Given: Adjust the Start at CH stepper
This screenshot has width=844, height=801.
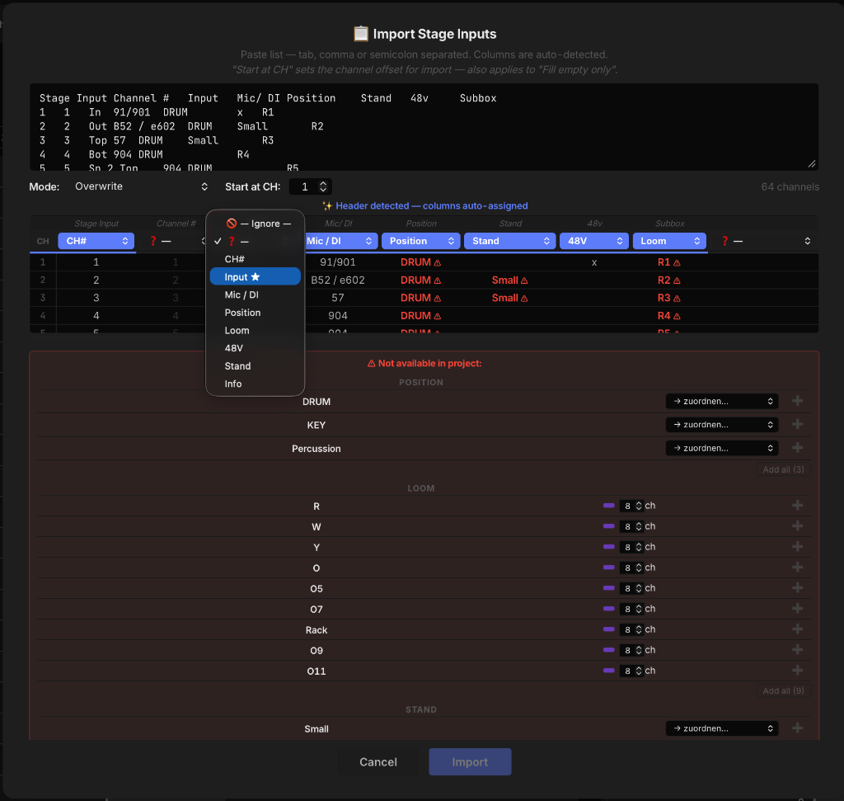Looking at the screenshot, I should (323, 186).
